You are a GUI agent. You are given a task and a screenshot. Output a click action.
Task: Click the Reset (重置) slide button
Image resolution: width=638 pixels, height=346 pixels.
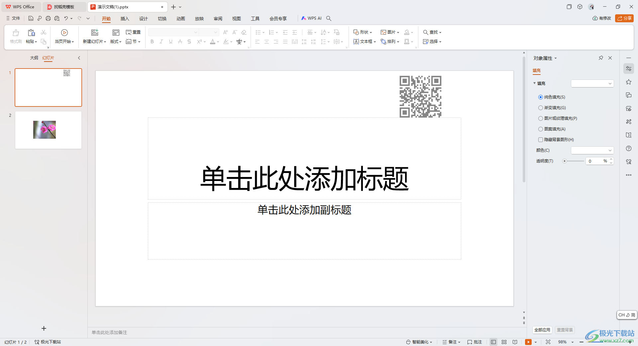[x=133, y=32]
